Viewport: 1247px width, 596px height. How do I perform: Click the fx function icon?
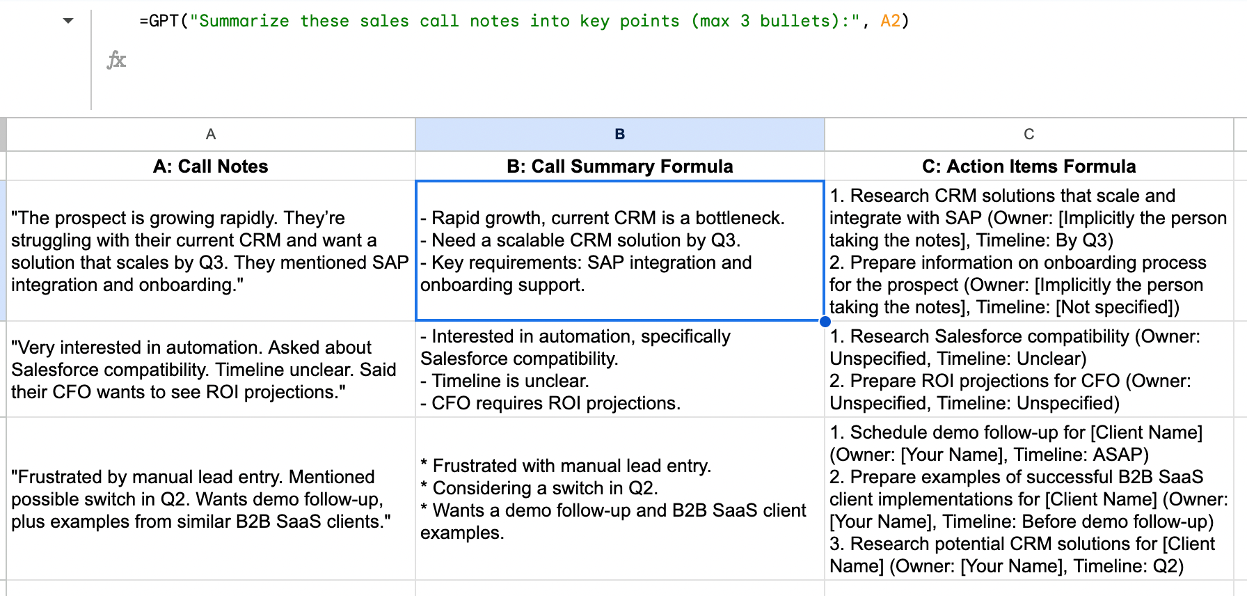[116, 60]
